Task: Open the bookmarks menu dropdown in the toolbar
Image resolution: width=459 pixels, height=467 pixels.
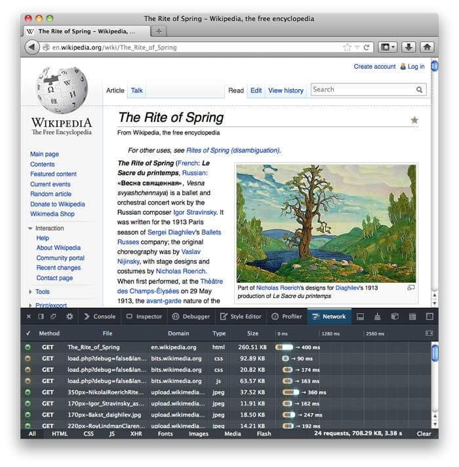Action: click(x=388, y=47)
